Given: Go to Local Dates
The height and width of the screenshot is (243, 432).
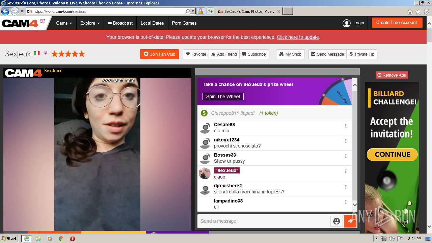Looking at the screenshot, I should pos(152,23).
